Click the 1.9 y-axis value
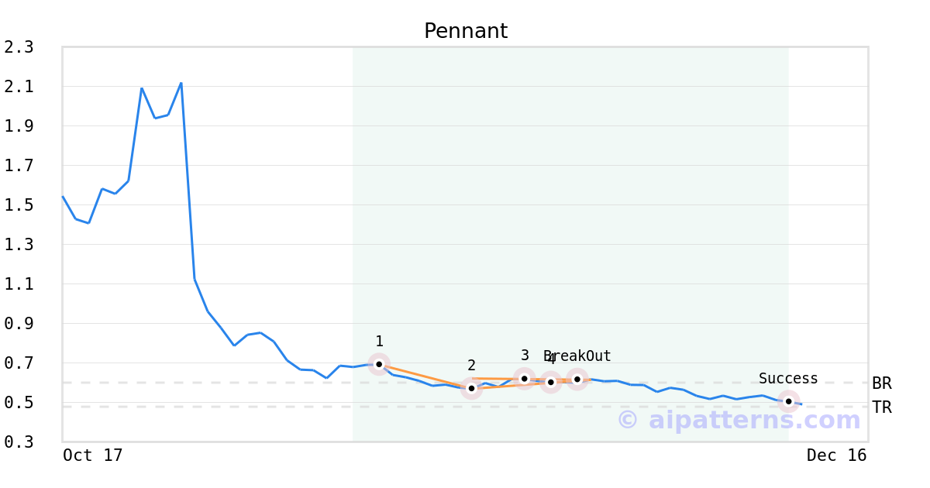 click(x=19, y=126)
